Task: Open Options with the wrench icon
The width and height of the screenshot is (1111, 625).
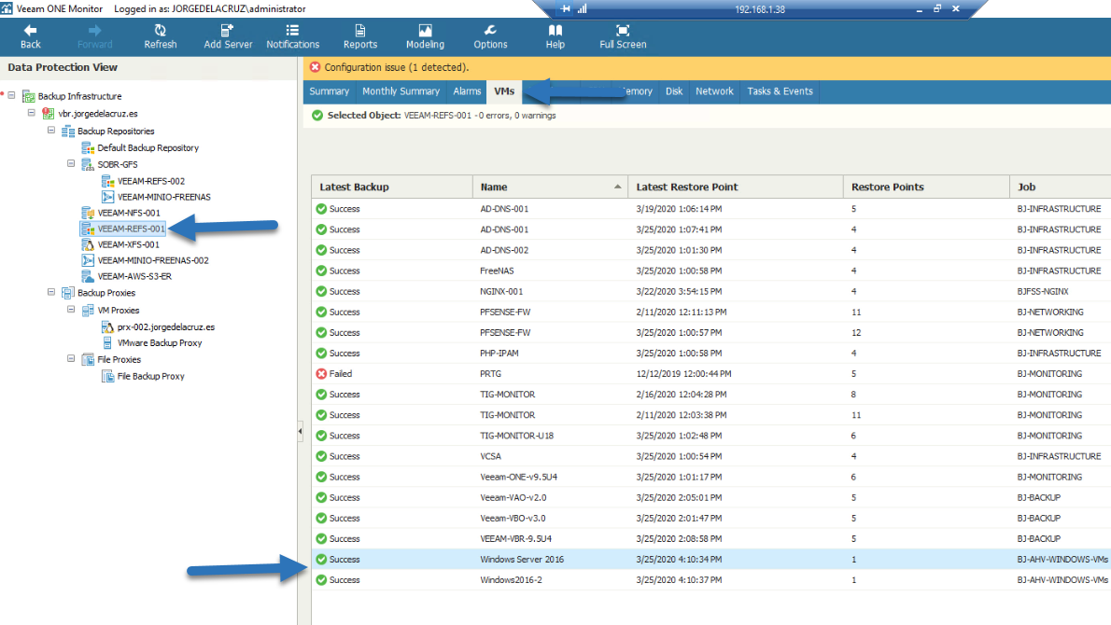Action: point(490,36)
